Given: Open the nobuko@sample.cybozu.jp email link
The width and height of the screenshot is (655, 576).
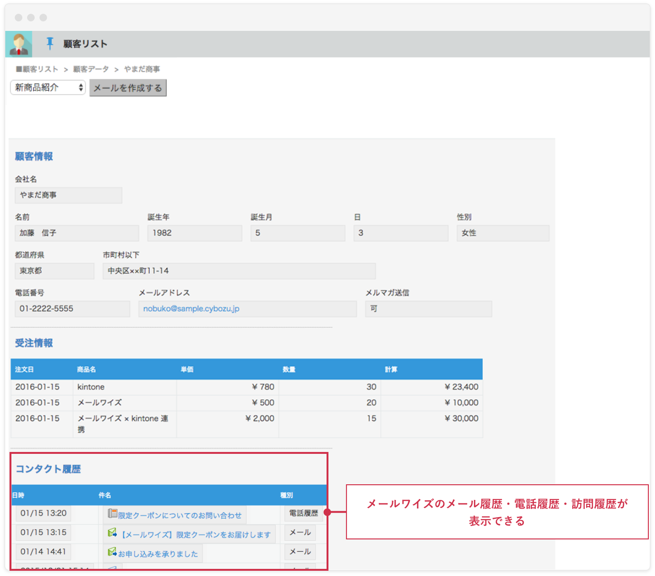Looking at the screenshot, I should [191, 309].
